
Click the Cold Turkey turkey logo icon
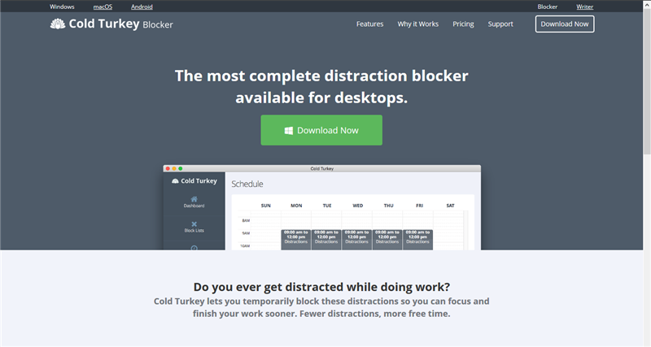pyautogui.click(x=58, y=24)
